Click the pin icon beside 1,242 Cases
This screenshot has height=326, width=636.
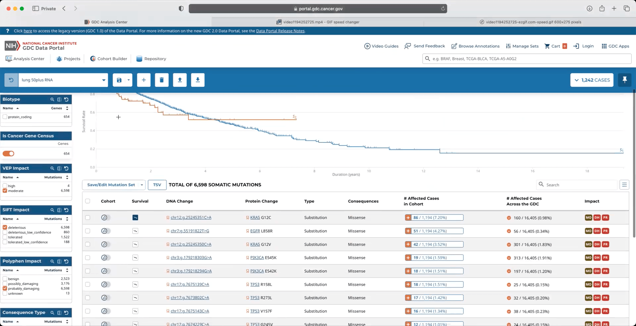(x=624, y=80)
